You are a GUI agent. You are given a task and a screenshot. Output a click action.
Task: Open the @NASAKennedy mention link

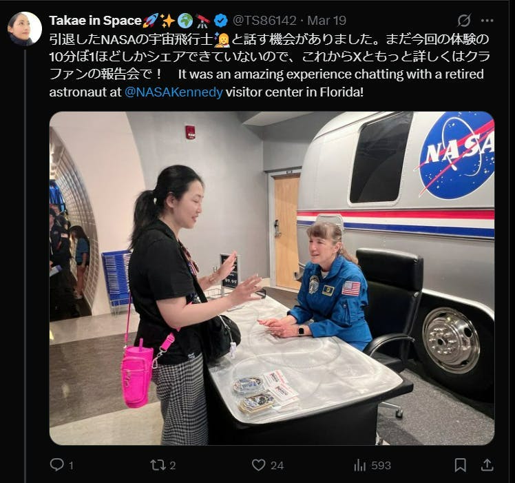[x=174, y=92]
